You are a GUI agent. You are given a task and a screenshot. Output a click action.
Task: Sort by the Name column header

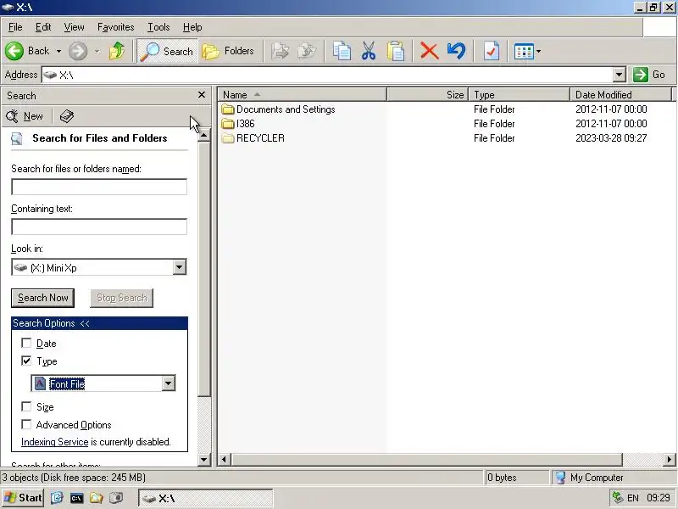click(302, 95)
